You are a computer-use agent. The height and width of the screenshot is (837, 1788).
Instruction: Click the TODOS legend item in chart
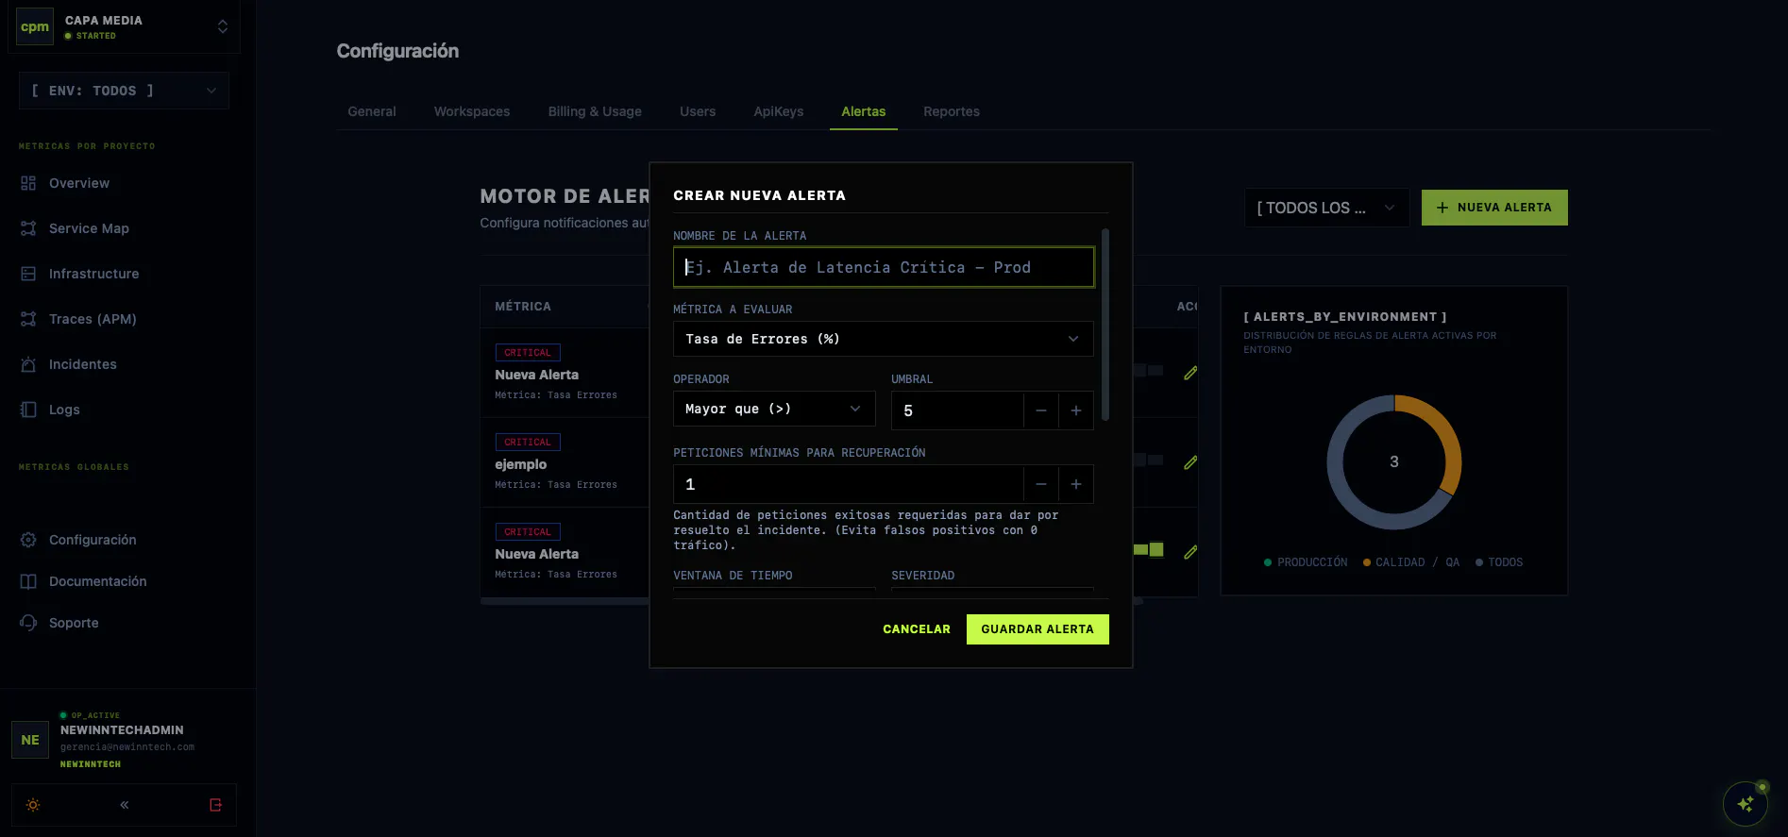[x=1499, y=562]
